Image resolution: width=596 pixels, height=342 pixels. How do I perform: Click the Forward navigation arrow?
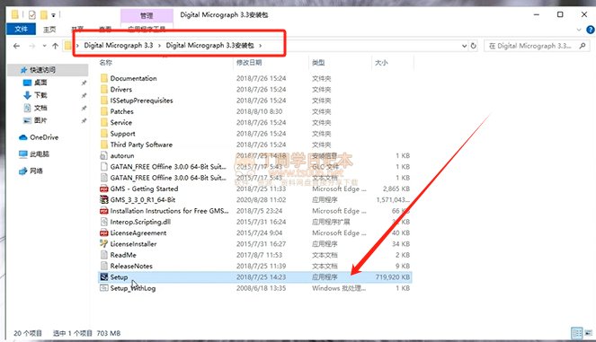(32, 46)
